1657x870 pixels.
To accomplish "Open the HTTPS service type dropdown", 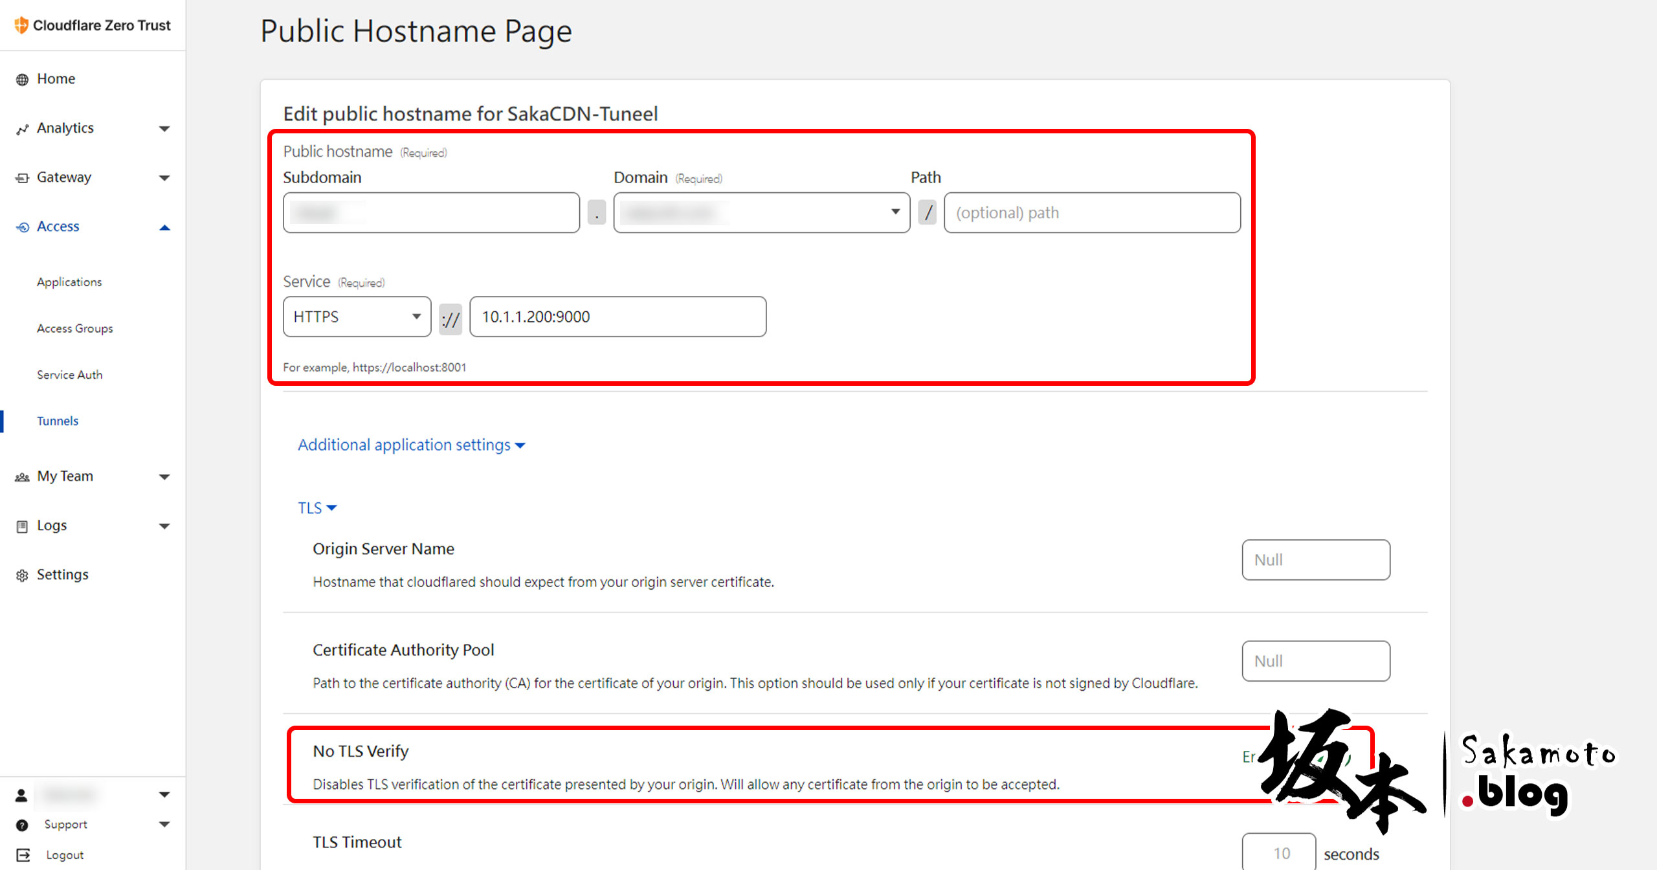I will click(x=357, y=317).
